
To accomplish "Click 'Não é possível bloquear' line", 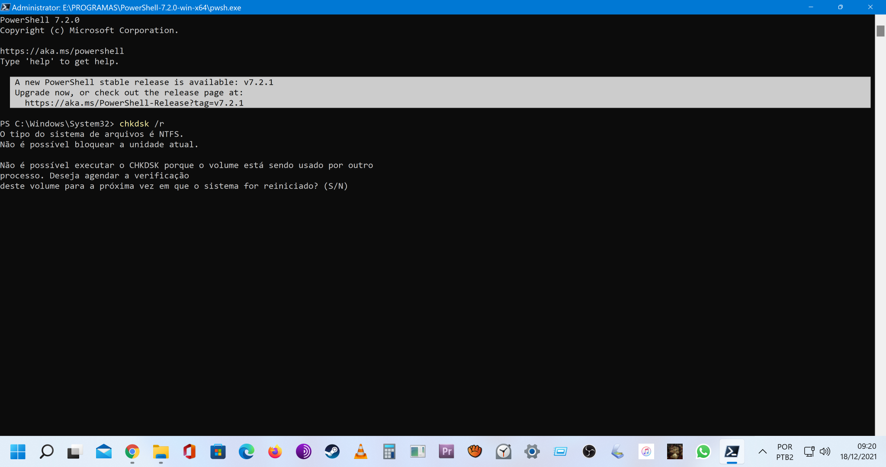I will pyautogui.click(x=99, y=144).
